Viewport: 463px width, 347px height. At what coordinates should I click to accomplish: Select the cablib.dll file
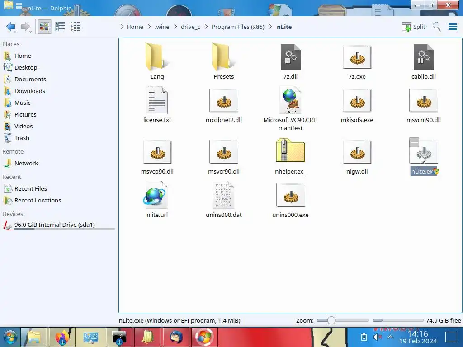pos(424,61)
